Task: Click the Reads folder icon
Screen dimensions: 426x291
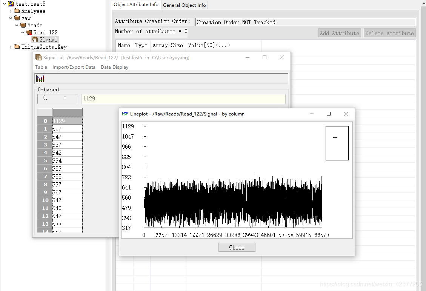Action: [x=23, y=25]
